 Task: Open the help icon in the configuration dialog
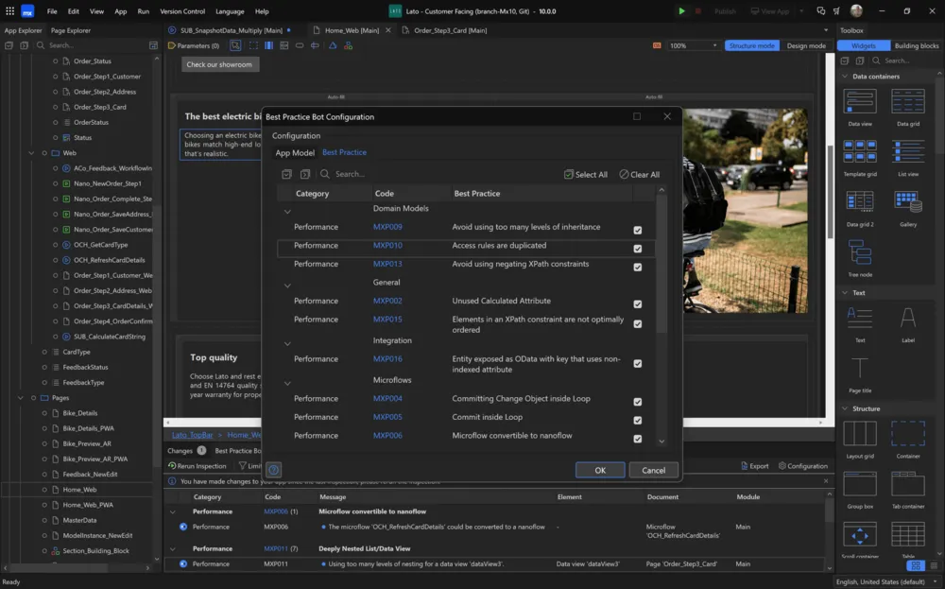coord(274,470)
